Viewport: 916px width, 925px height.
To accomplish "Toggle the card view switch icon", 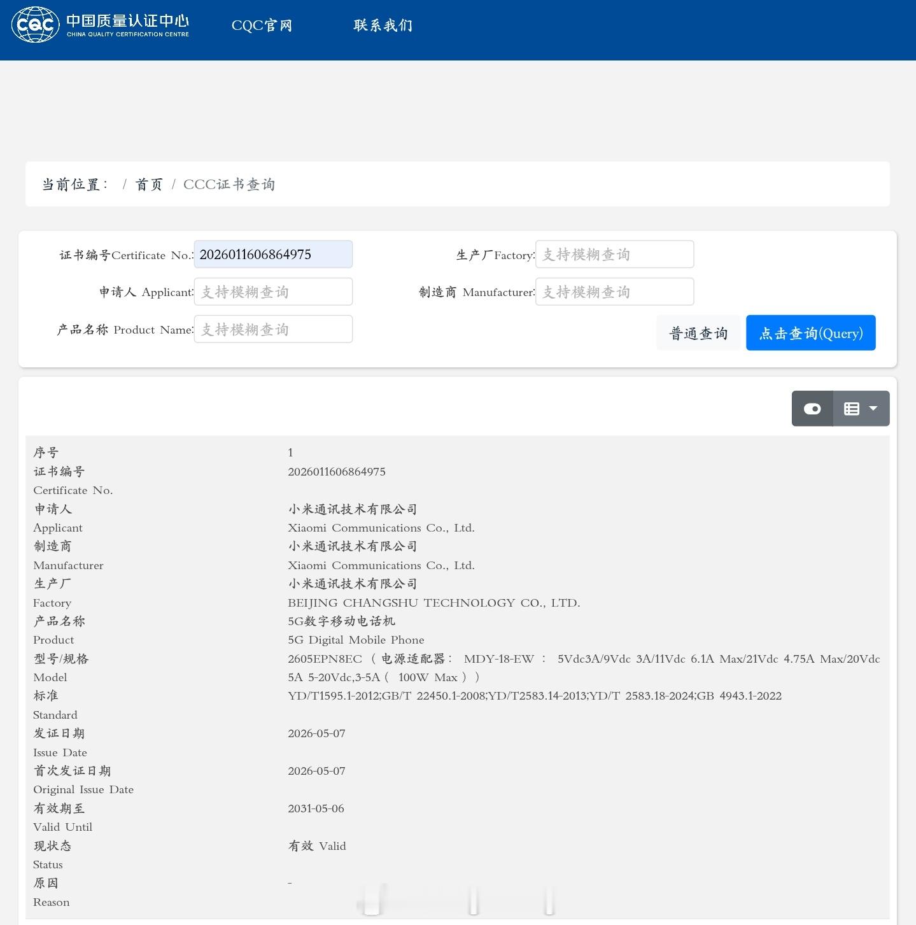I will (812, 409).
